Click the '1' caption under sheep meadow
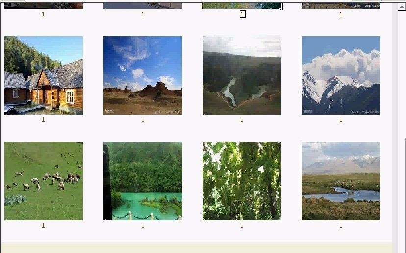 tap(43, 225)
